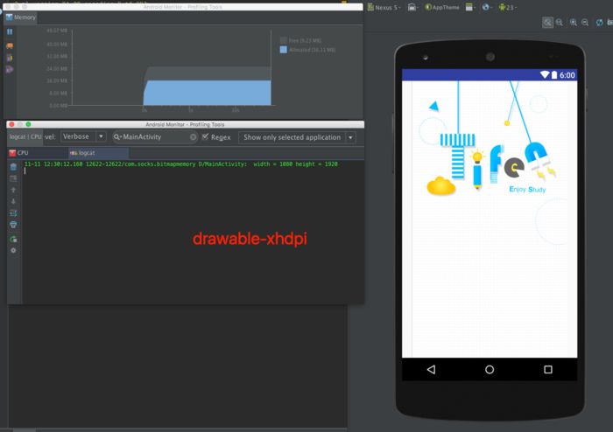613x432 pixels.
Task: Open the locale globe dropdown
Action: click(x=487, y=7)
